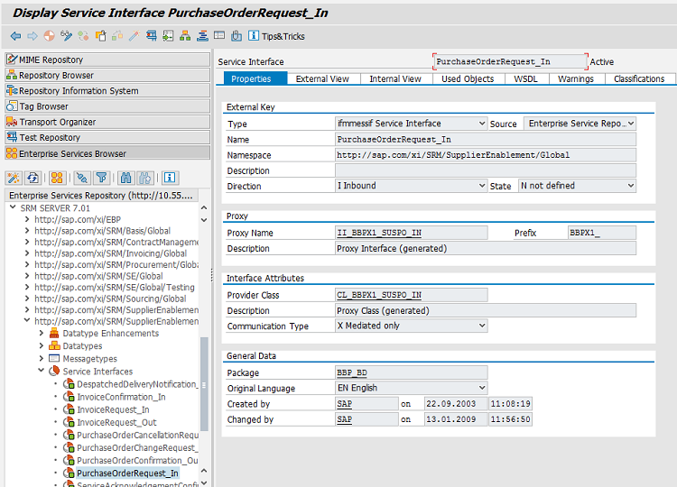Image resolution: width=677 pixels, height=487 pixels.
Task: Click the II_BBPX1_SUSPO_IN proxy name link
Action: tap(379, 233)
